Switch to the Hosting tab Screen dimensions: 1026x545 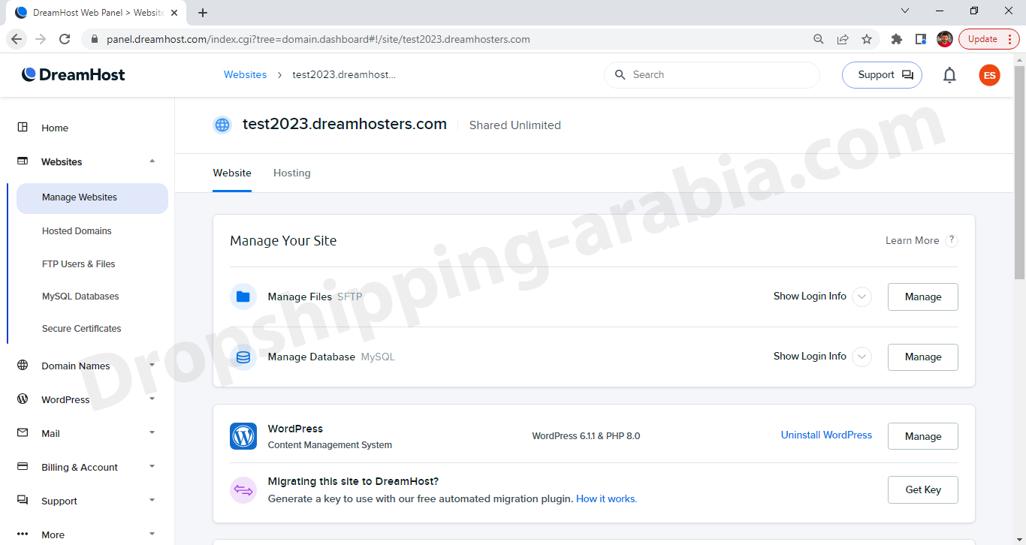291,173
